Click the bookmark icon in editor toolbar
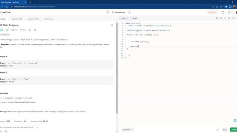This screenshot has height=133, width=237. click(217, 18)
